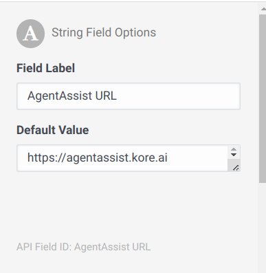This screenshot has height=273, width=266.
Task: Click the 'API Field ID:' prefix text
Action: pyautogui.click(x=44, y=247)
